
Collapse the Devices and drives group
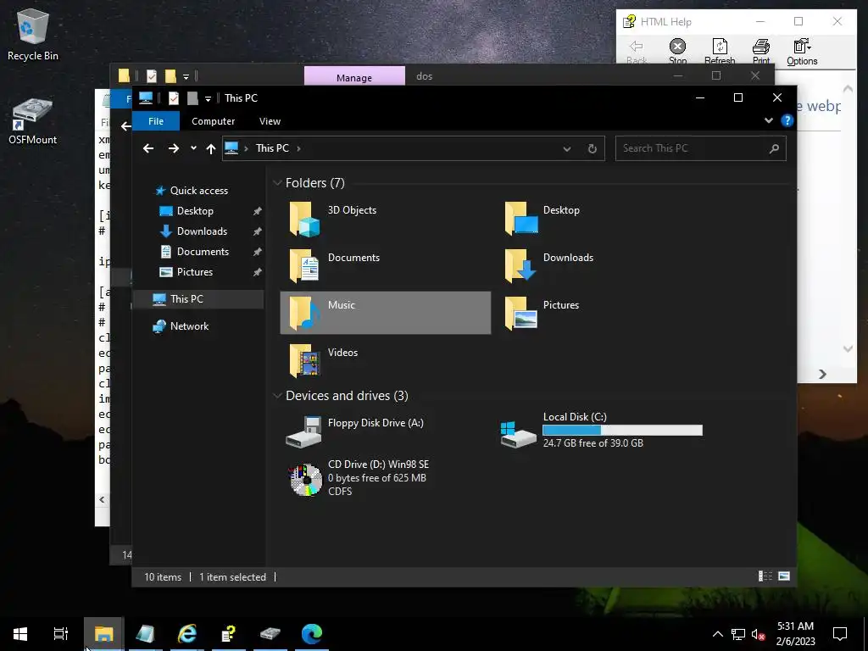pyautogui.click(x=277, y=396)
